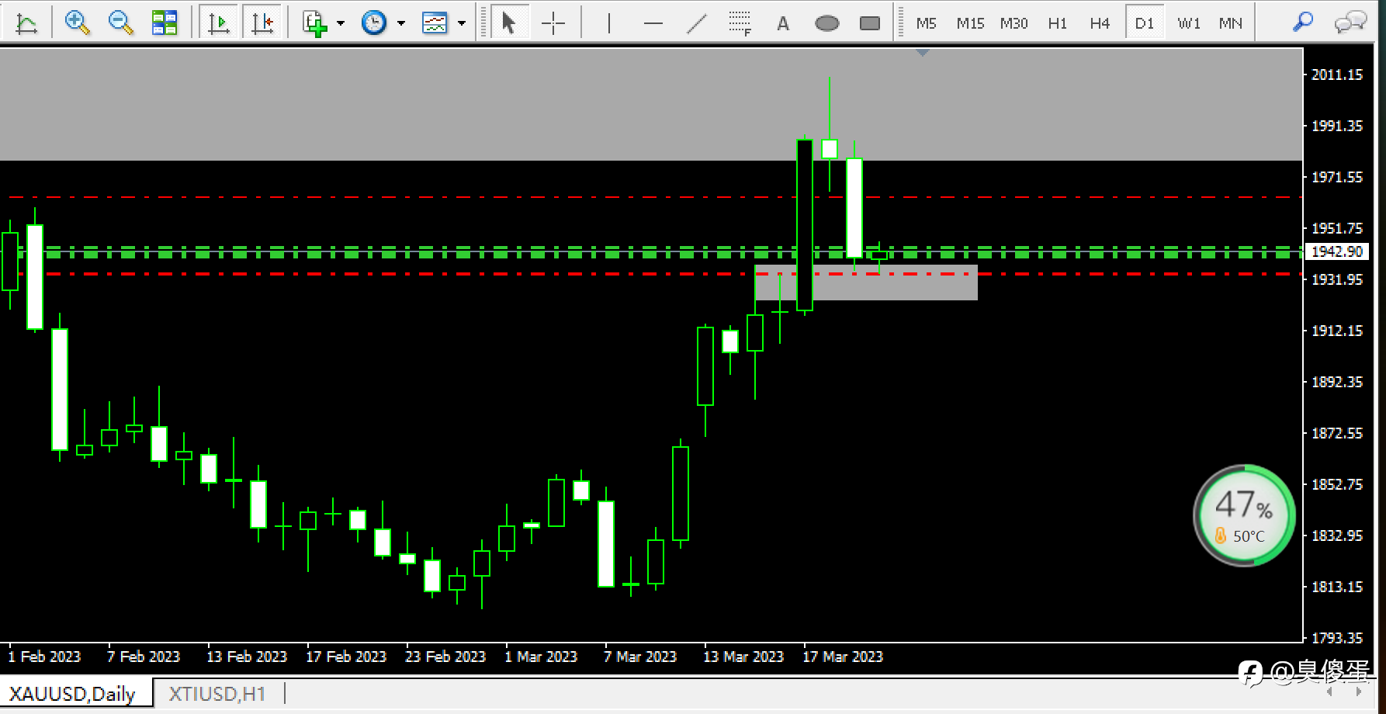Switch to W1 weekly timeframe
1386x714 pixels.
1189,23
